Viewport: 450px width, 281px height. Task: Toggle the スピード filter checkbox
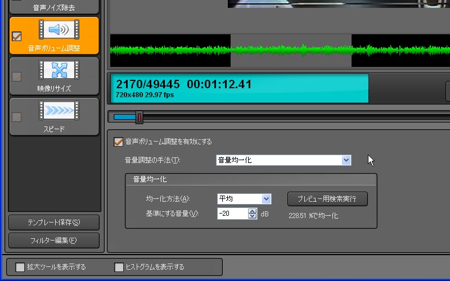click(17, 117)
